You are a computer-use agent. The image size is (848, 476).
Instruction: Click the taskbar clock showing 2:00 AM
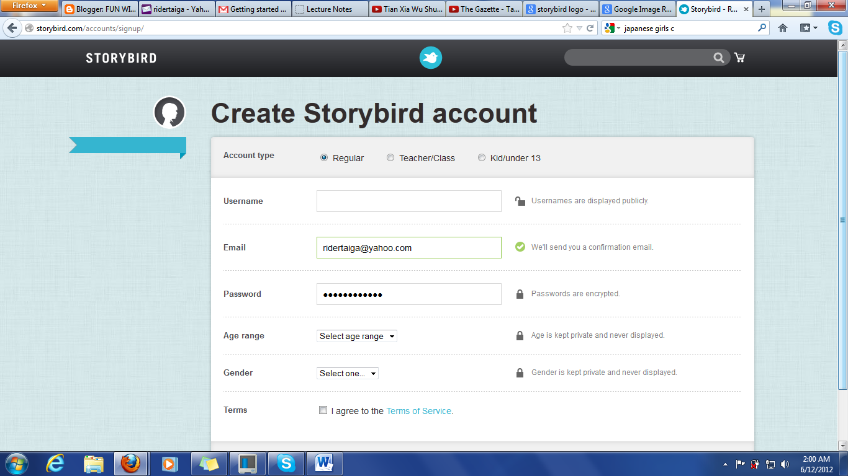816,459
